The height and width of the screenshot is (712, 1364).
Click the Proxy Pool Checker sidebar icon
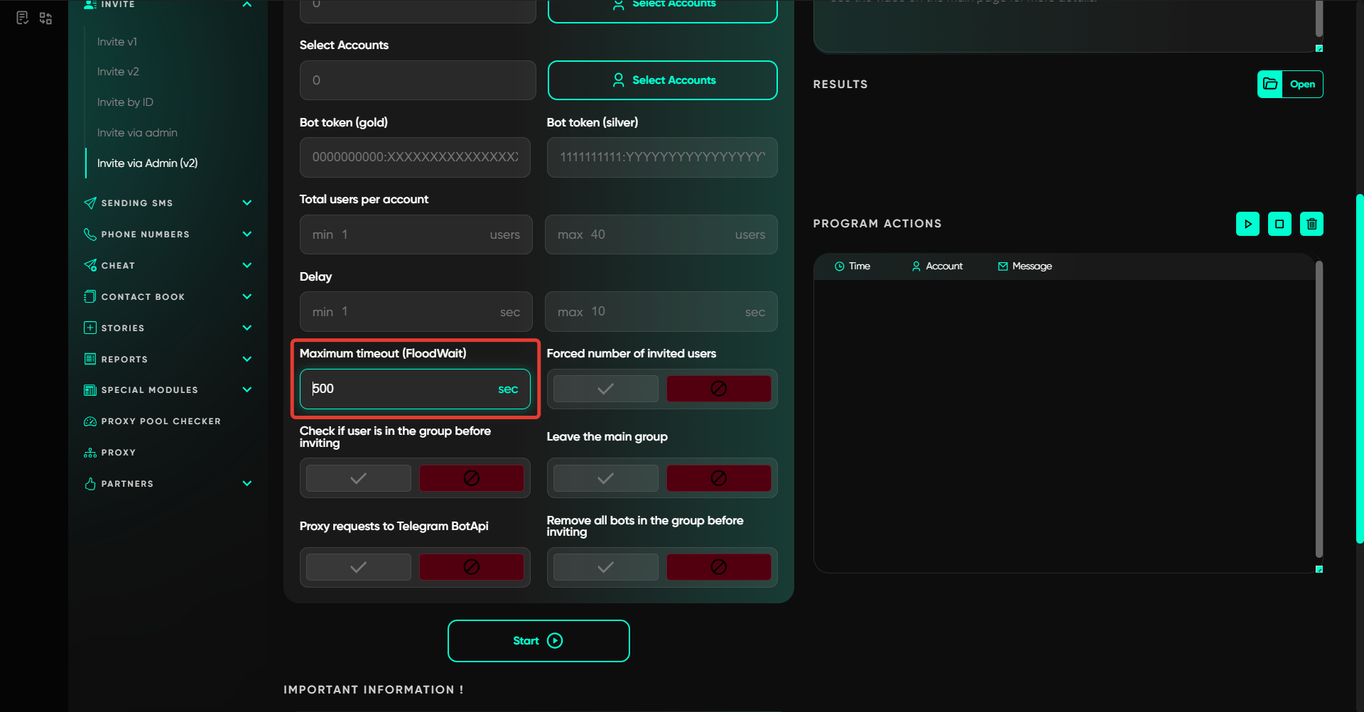click(90, 421)
